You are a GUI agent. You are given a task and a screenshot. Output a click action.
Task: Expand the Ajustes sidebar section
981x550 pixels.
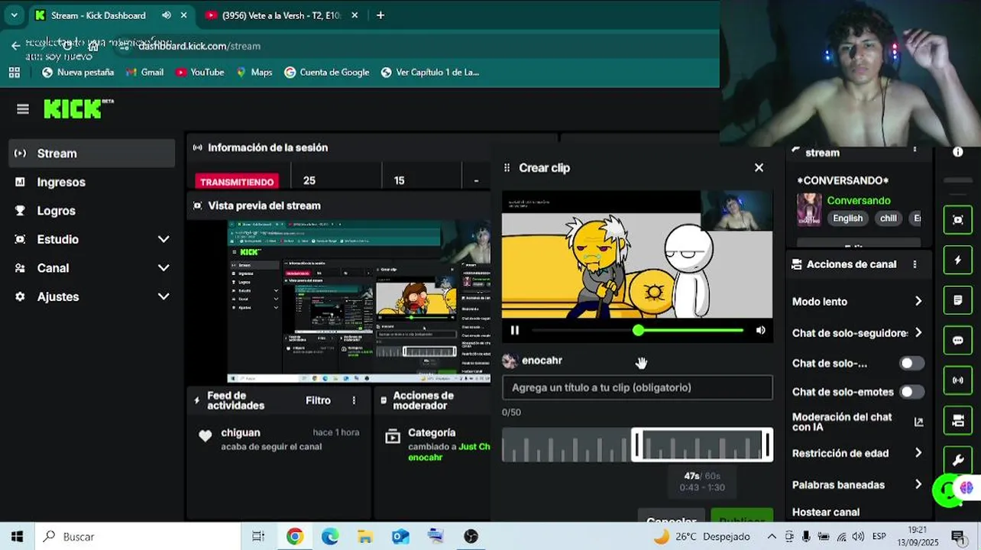(x=163, y=296)
